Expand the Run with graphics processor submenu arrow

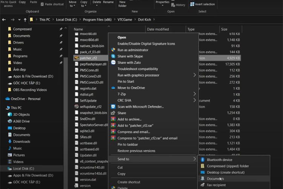pyautogui.click(x=194, y=75)
